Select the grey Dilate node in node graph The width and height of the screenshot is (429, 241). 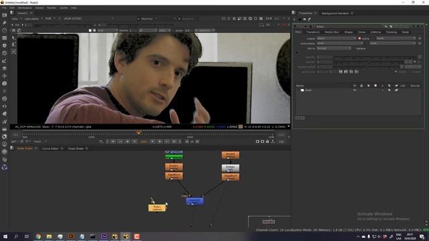tap(231, 168)
